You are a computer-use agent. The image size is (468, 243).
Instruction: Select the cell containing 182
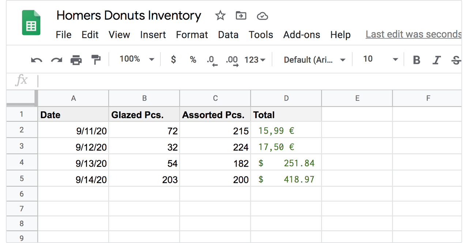[215, 162]
